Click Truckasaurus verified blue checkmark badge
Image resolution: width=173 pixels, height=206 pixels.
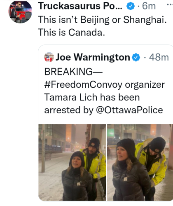coord(131,6)
